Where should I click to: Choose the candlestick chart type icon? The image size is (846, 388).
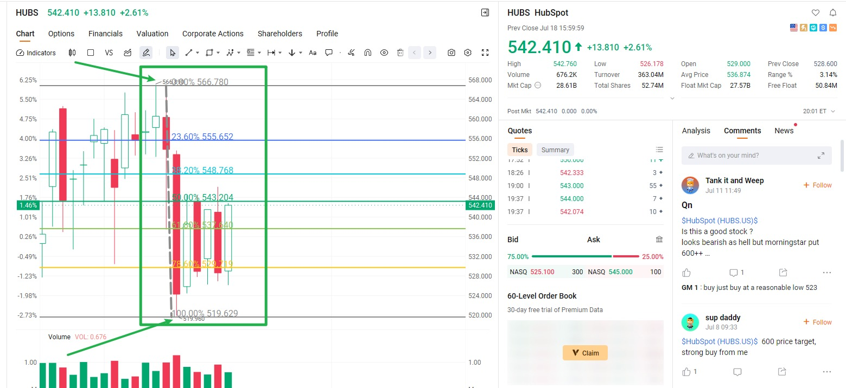click(72, 53)
